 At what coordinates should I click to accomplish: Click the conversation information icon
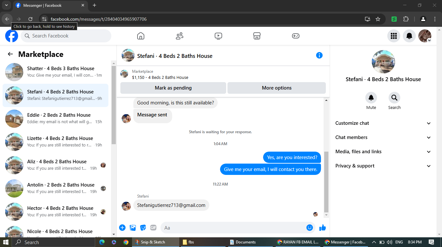pos(319,55)
